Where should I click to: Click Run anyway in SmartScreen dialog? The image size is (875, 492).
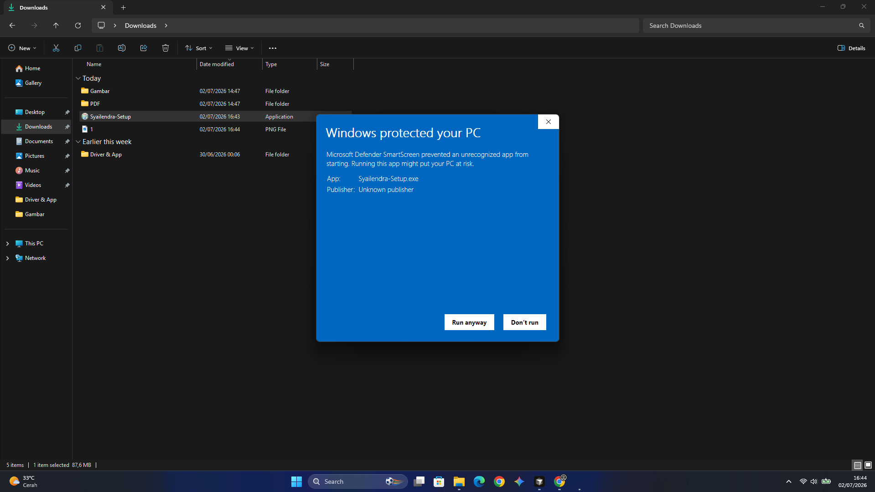(x=469, y=322)
